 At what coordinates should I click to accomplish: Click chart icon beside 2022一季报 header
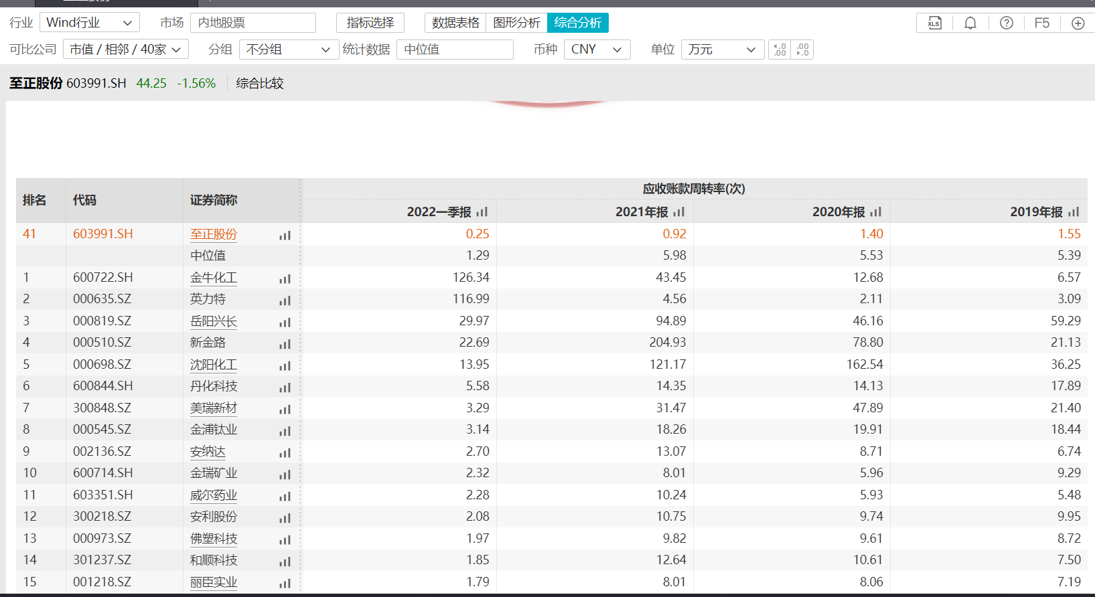482,212
